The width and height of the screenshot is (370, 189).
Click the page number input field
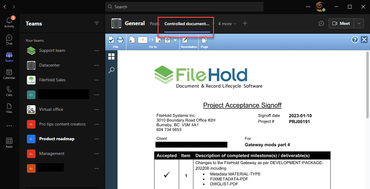142,40
